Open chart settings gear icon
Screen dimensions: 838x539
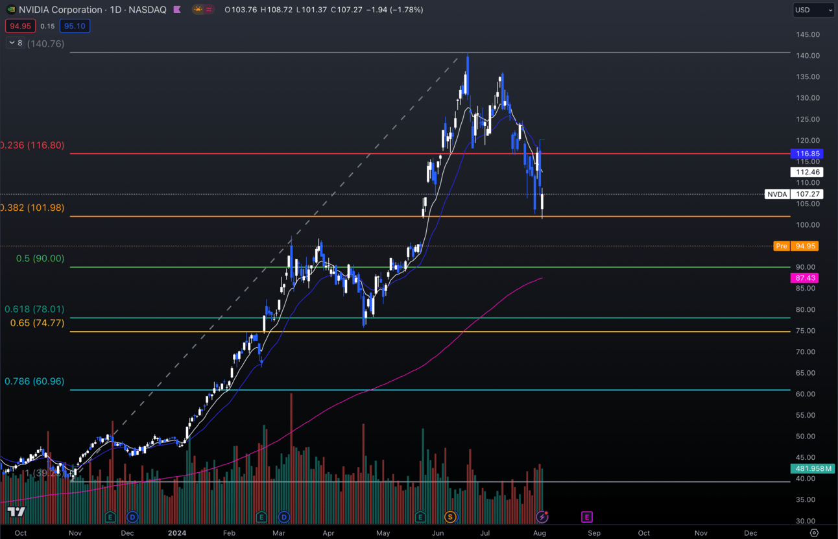tap(814, 533)
